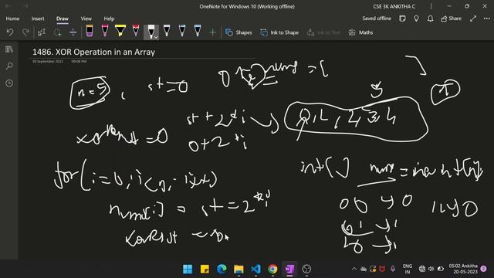Open Google Chrome from the taskbar
Viewport: 494px width, 278px height.
tap(272, 269)
